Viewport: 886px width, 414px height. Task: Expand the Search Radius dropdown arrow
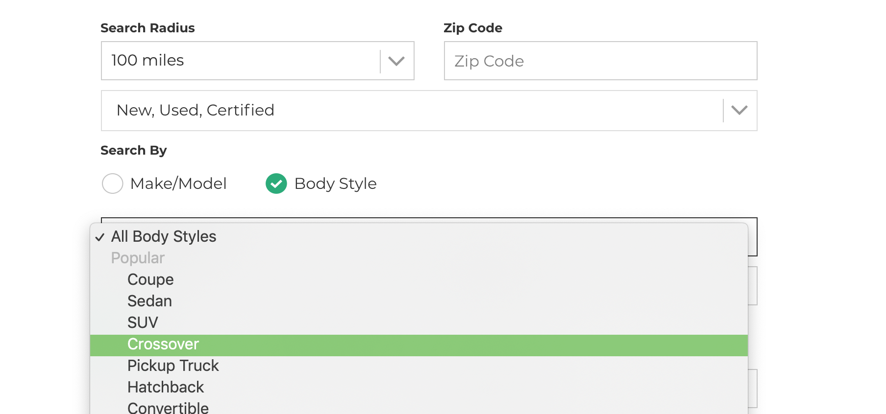tap(396, 61)
